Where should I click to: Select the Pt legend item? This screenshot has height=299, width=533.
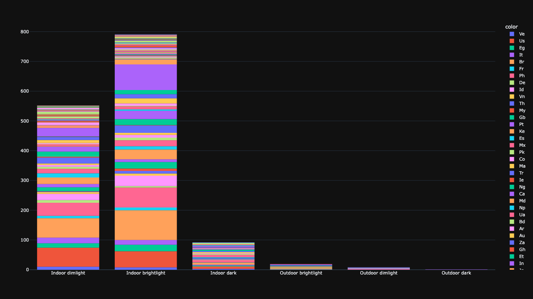[x=517, y=124]
